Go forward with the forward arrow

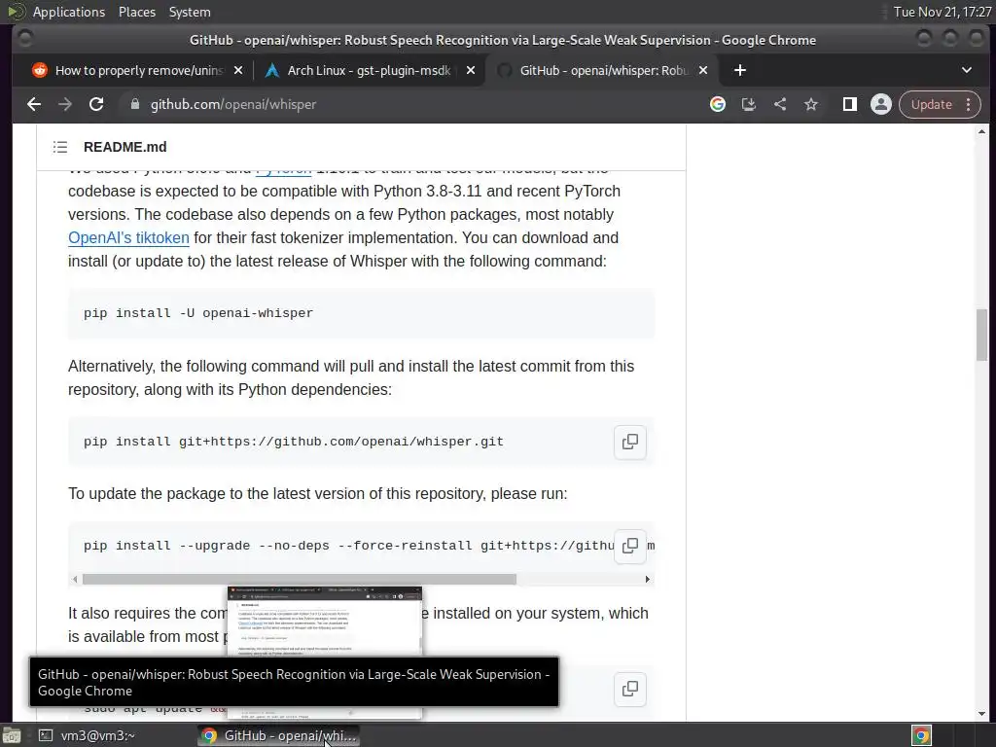pos(65,104)
